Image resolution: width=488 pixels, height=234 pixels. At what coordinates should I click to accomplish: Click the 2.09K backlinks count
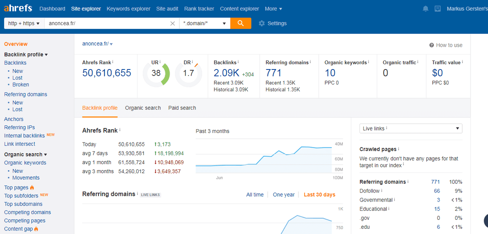tap(227, 73)
